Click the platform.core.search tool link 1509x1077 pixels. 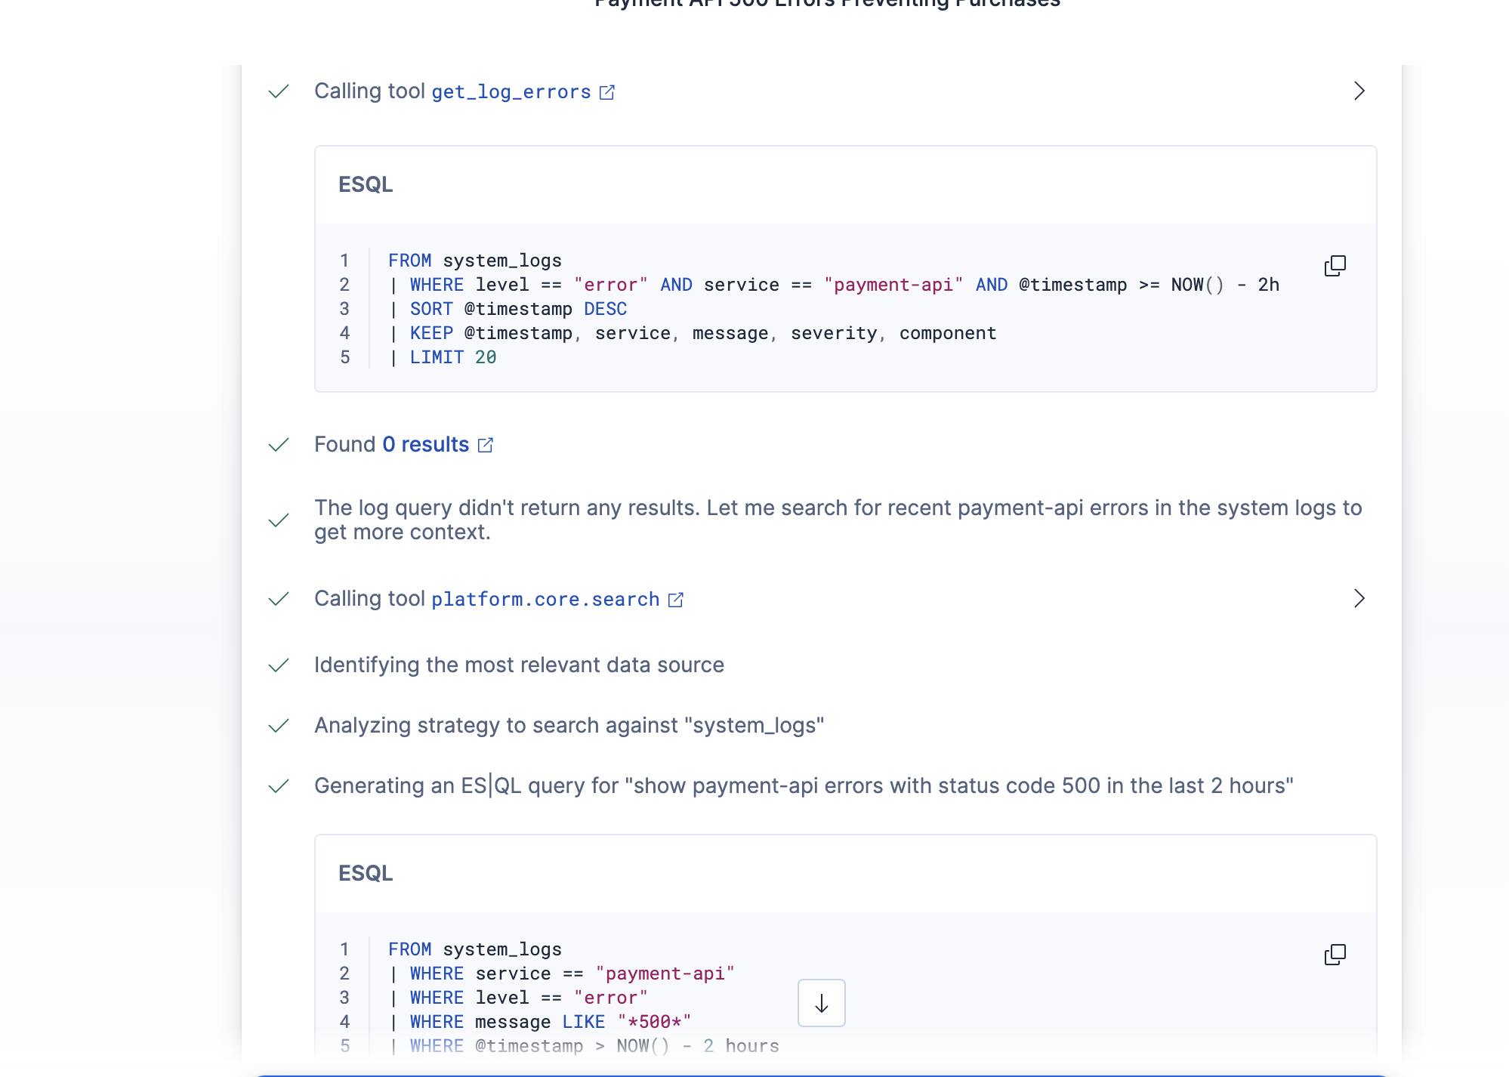[545, 600]
